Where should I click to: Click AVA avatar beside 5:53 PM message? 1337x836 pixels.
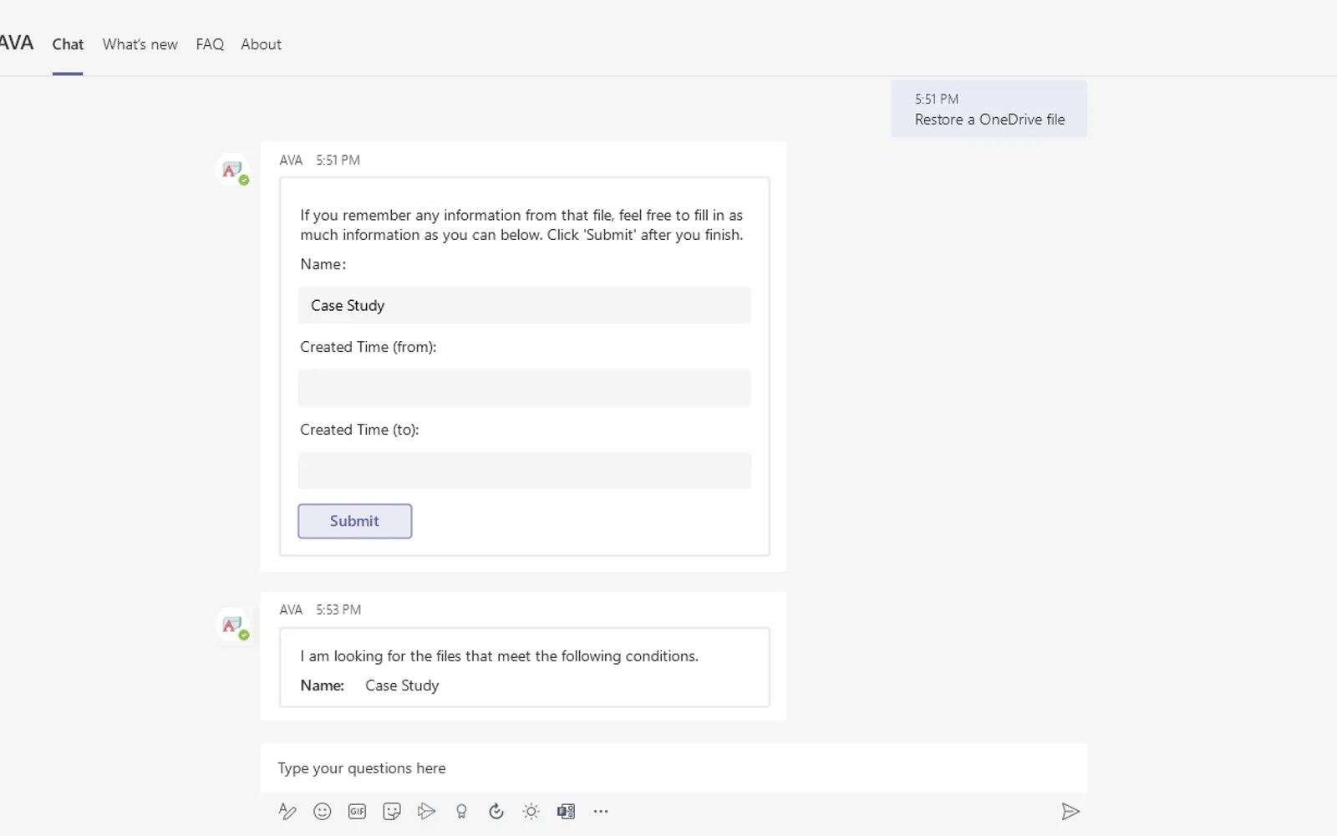tap(232, 624)
